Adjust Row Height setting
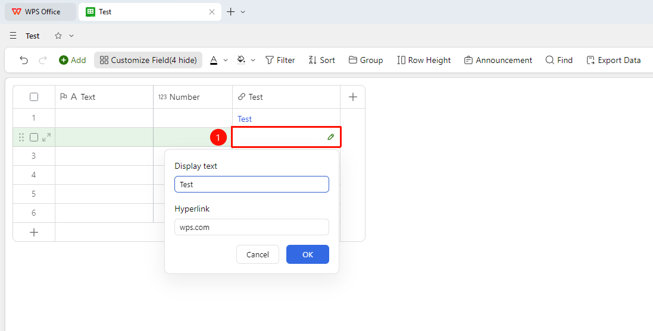The width and height of the screenshot is (653, 331). (x=424, y=60)
